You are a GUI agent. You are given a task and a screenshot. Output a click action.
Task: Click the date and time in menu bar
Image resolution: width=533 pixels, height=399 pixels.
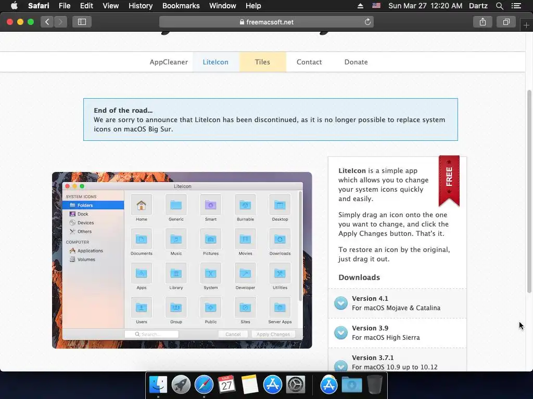click(425, 6)
